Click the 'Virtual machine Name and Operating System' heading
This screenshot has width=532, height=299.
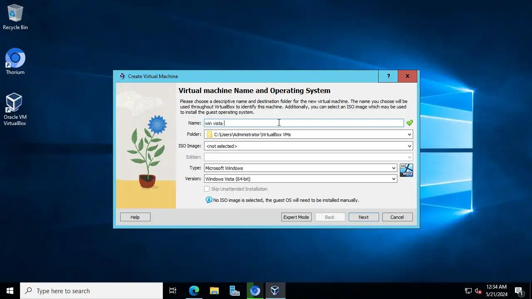(x=254, y=91)
